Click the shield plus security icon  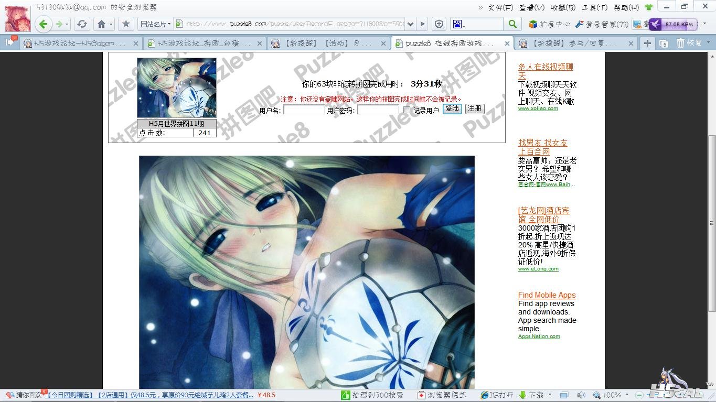point(440,24)
